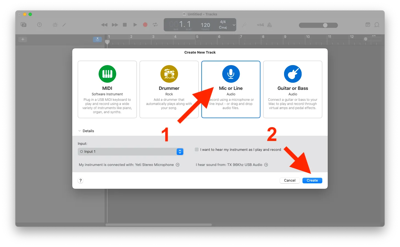Toggle the 1234 count-in icon

point(260,25)
